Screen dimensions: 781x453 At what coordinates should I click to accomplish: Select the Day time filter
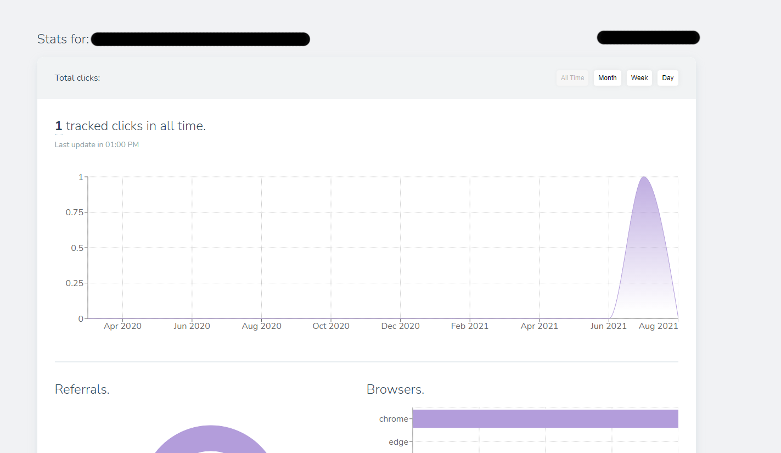pyautogui.click(x=667, y=77)
